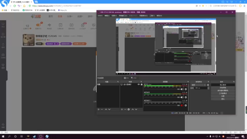This screenshot has height=139, width=247.
Task: Open source properties gear in sources toolbar
Action: pyautogui.click(x=129, y=109)
